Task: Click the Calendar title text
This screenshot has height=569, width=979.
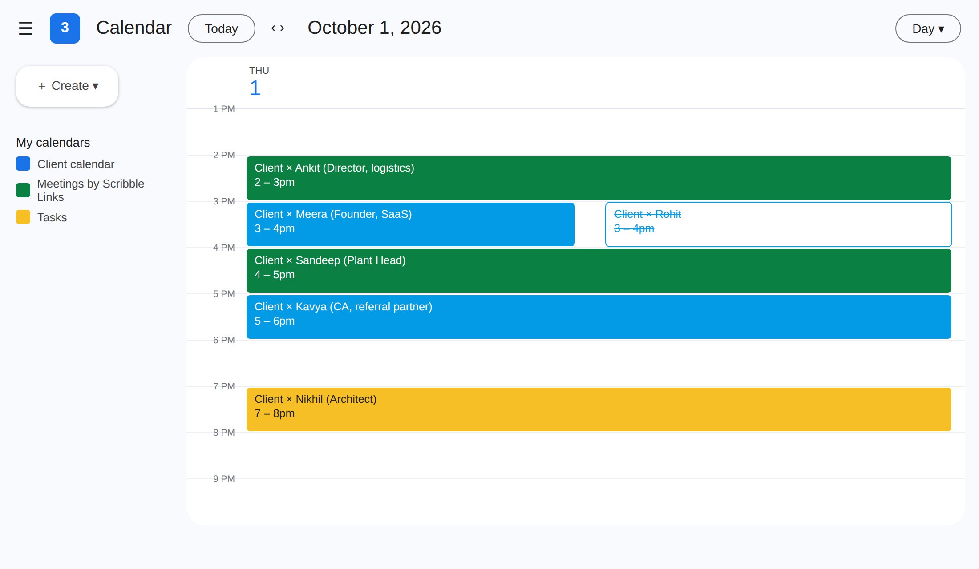Action: (134, 28)
